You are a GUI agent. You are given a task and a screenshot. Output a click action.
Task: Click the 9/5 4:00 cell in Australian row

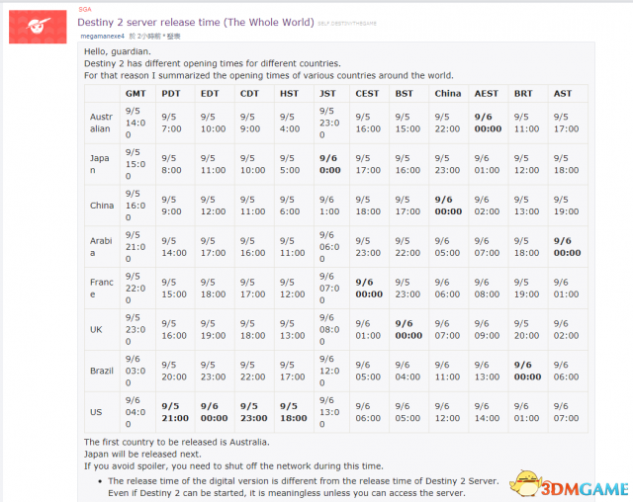[290, 123]
